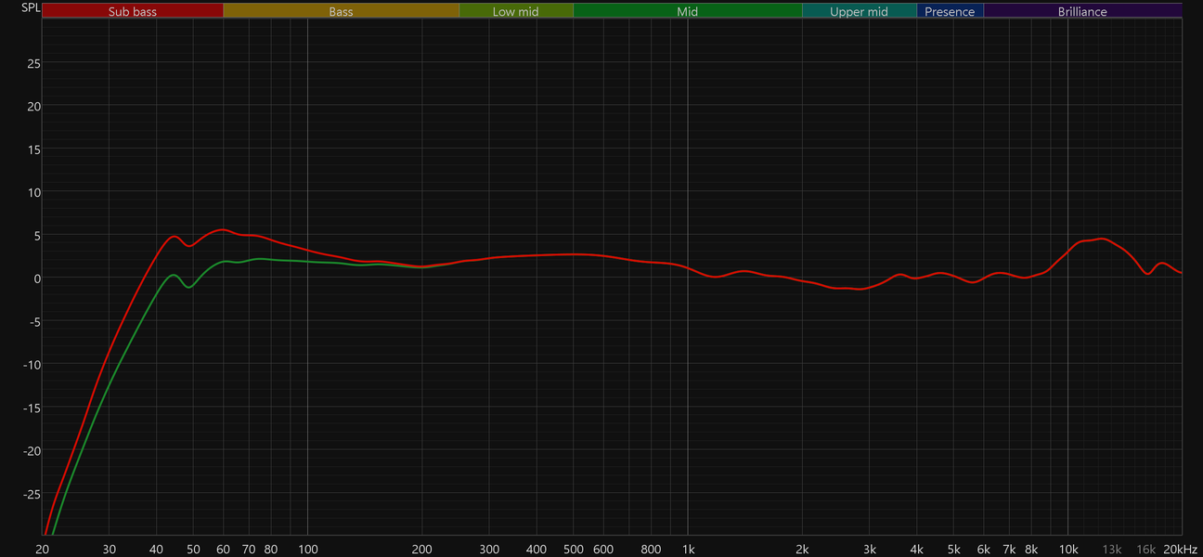The width and height of the screenshot is (1203, 557).
Task: Click the Brilliance band header
Action: click(1082, 11)
